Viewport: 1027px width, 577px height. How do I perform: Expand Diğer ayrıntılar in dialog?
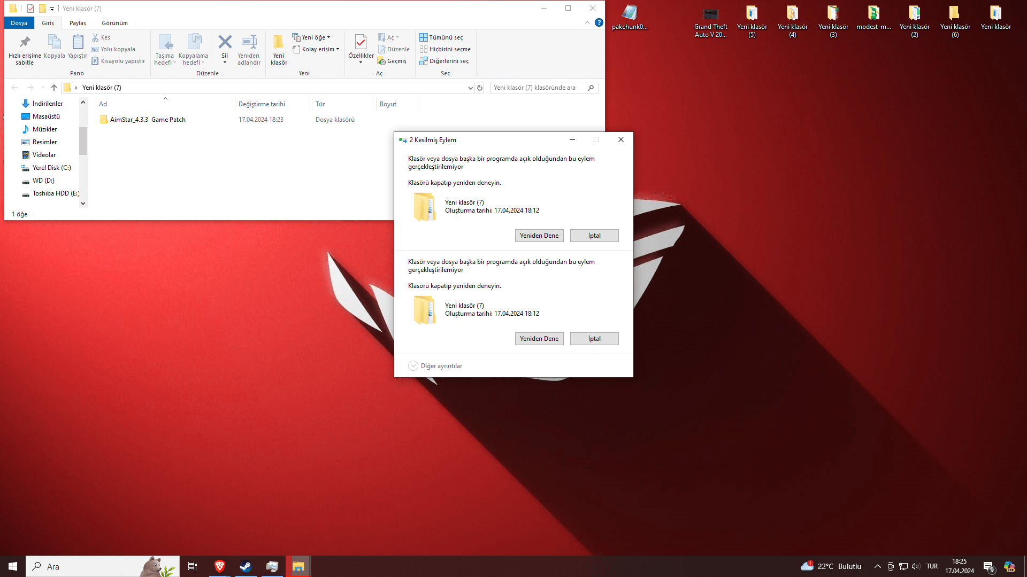pyautogui.click(x=435, y=366)
